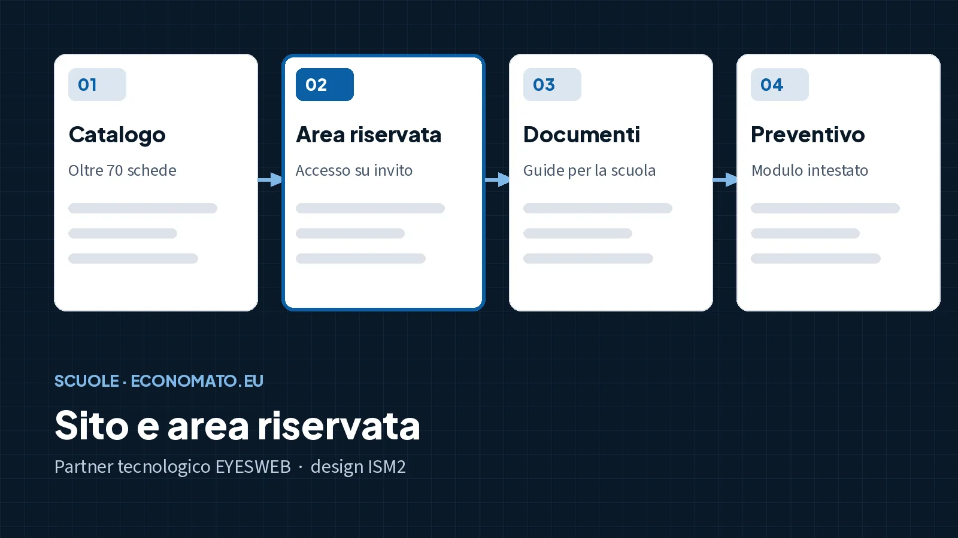The height and width of the screenshot is (538, 958).
Task: Select the Documenti card title
Action: pyautogui.click(x=581, y=134)
